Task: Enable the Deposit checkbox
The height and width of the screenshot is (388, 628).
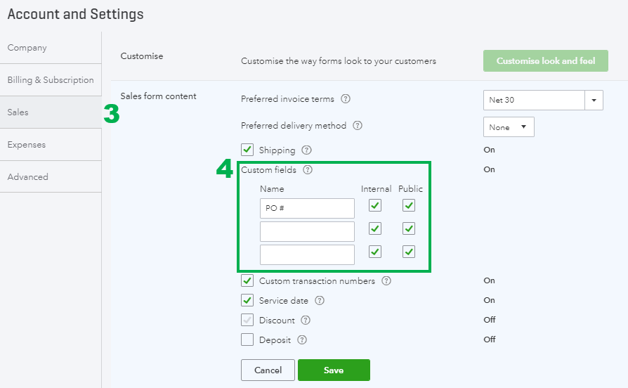Action: [x=247, y=340]
